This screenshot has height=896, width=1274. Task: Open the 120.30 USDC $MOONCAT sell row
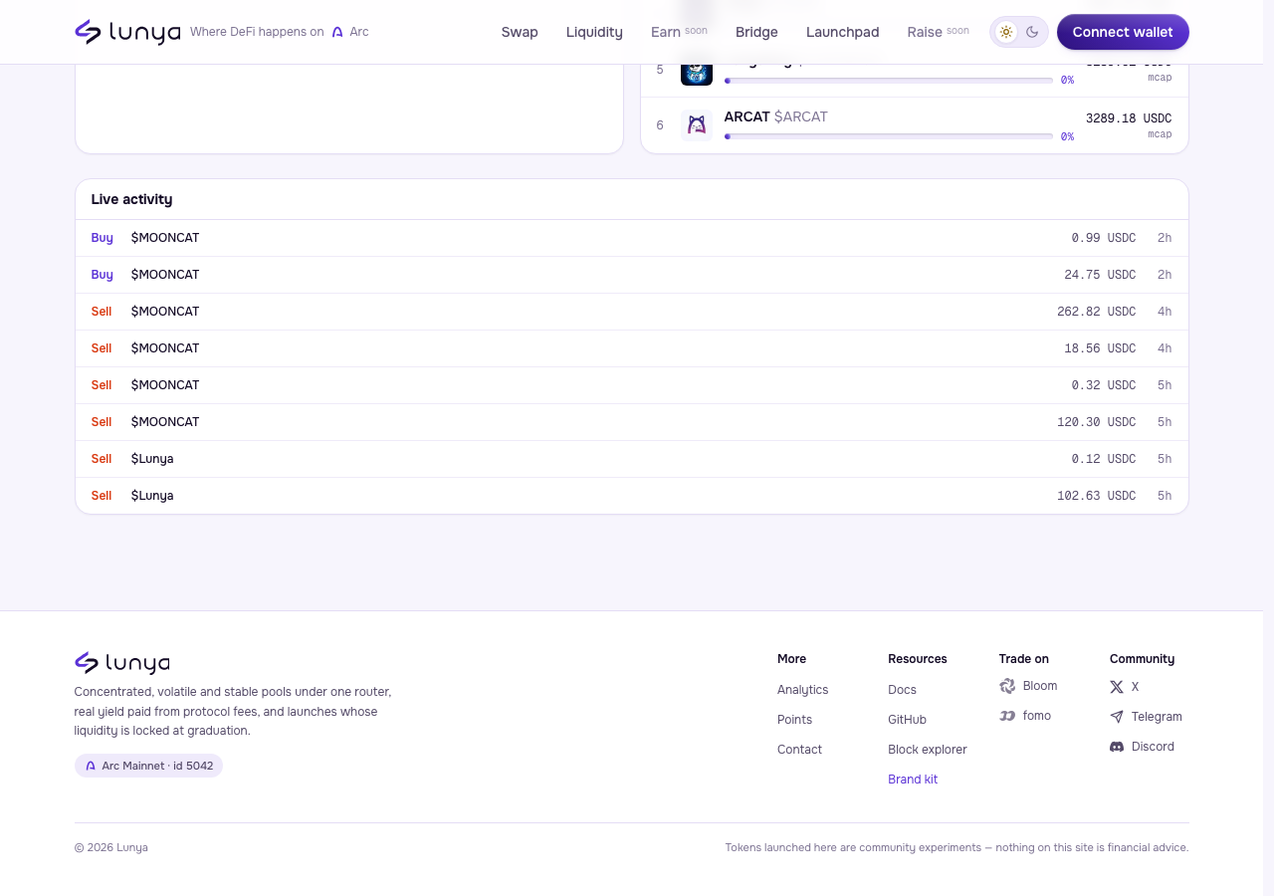[632, 422]
